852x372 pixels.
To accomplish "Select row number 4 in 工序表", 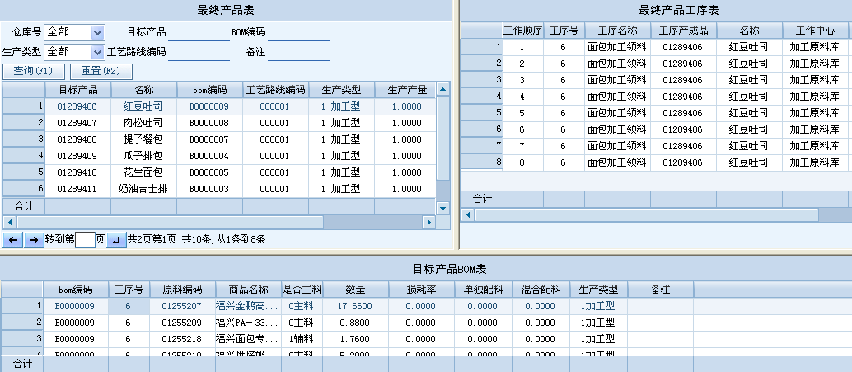I will click(x=482, y=97).
